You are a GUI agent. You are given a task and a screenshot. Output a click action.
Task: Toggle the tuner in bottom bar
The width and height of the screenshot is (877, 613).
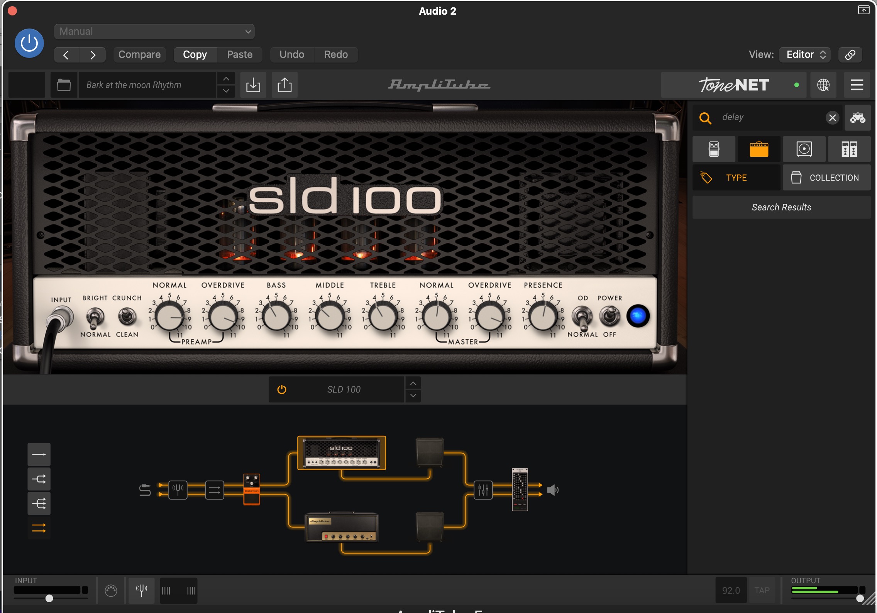click(142, 590)
